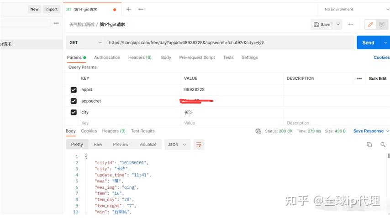This screenshot has height=218, width=390.
Task: Click the Time: 279 ms indicator
Action: click(309, 131)
